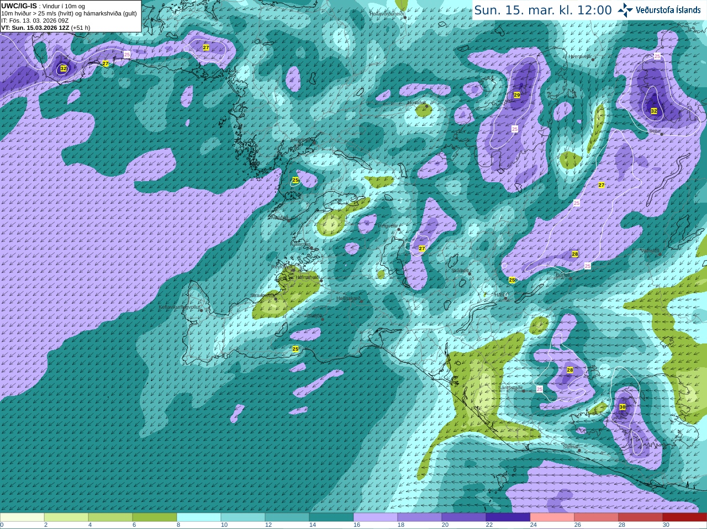Click the Keflavíkurflugvöllur station label

pos(180,306)
